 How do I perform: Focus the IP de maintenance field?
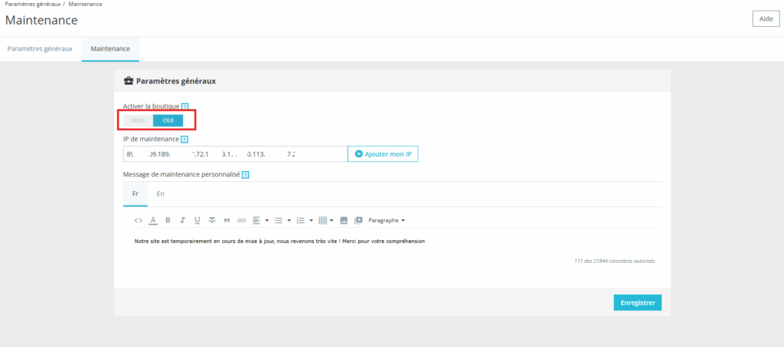[236, 154]
